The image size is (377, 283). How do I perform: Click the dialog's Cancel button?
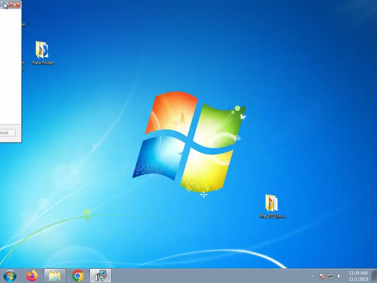[7, 133]
